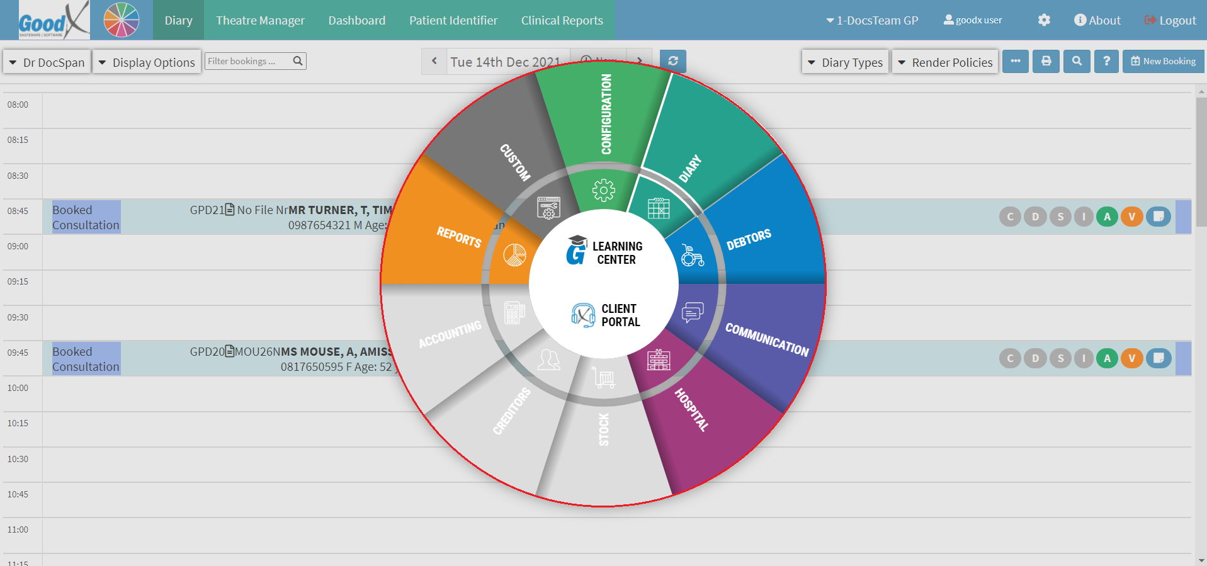This screenshot has width=1207, height=566.
Task: Expand the Dr DocSpan dropdown
Action: point(47,62)
